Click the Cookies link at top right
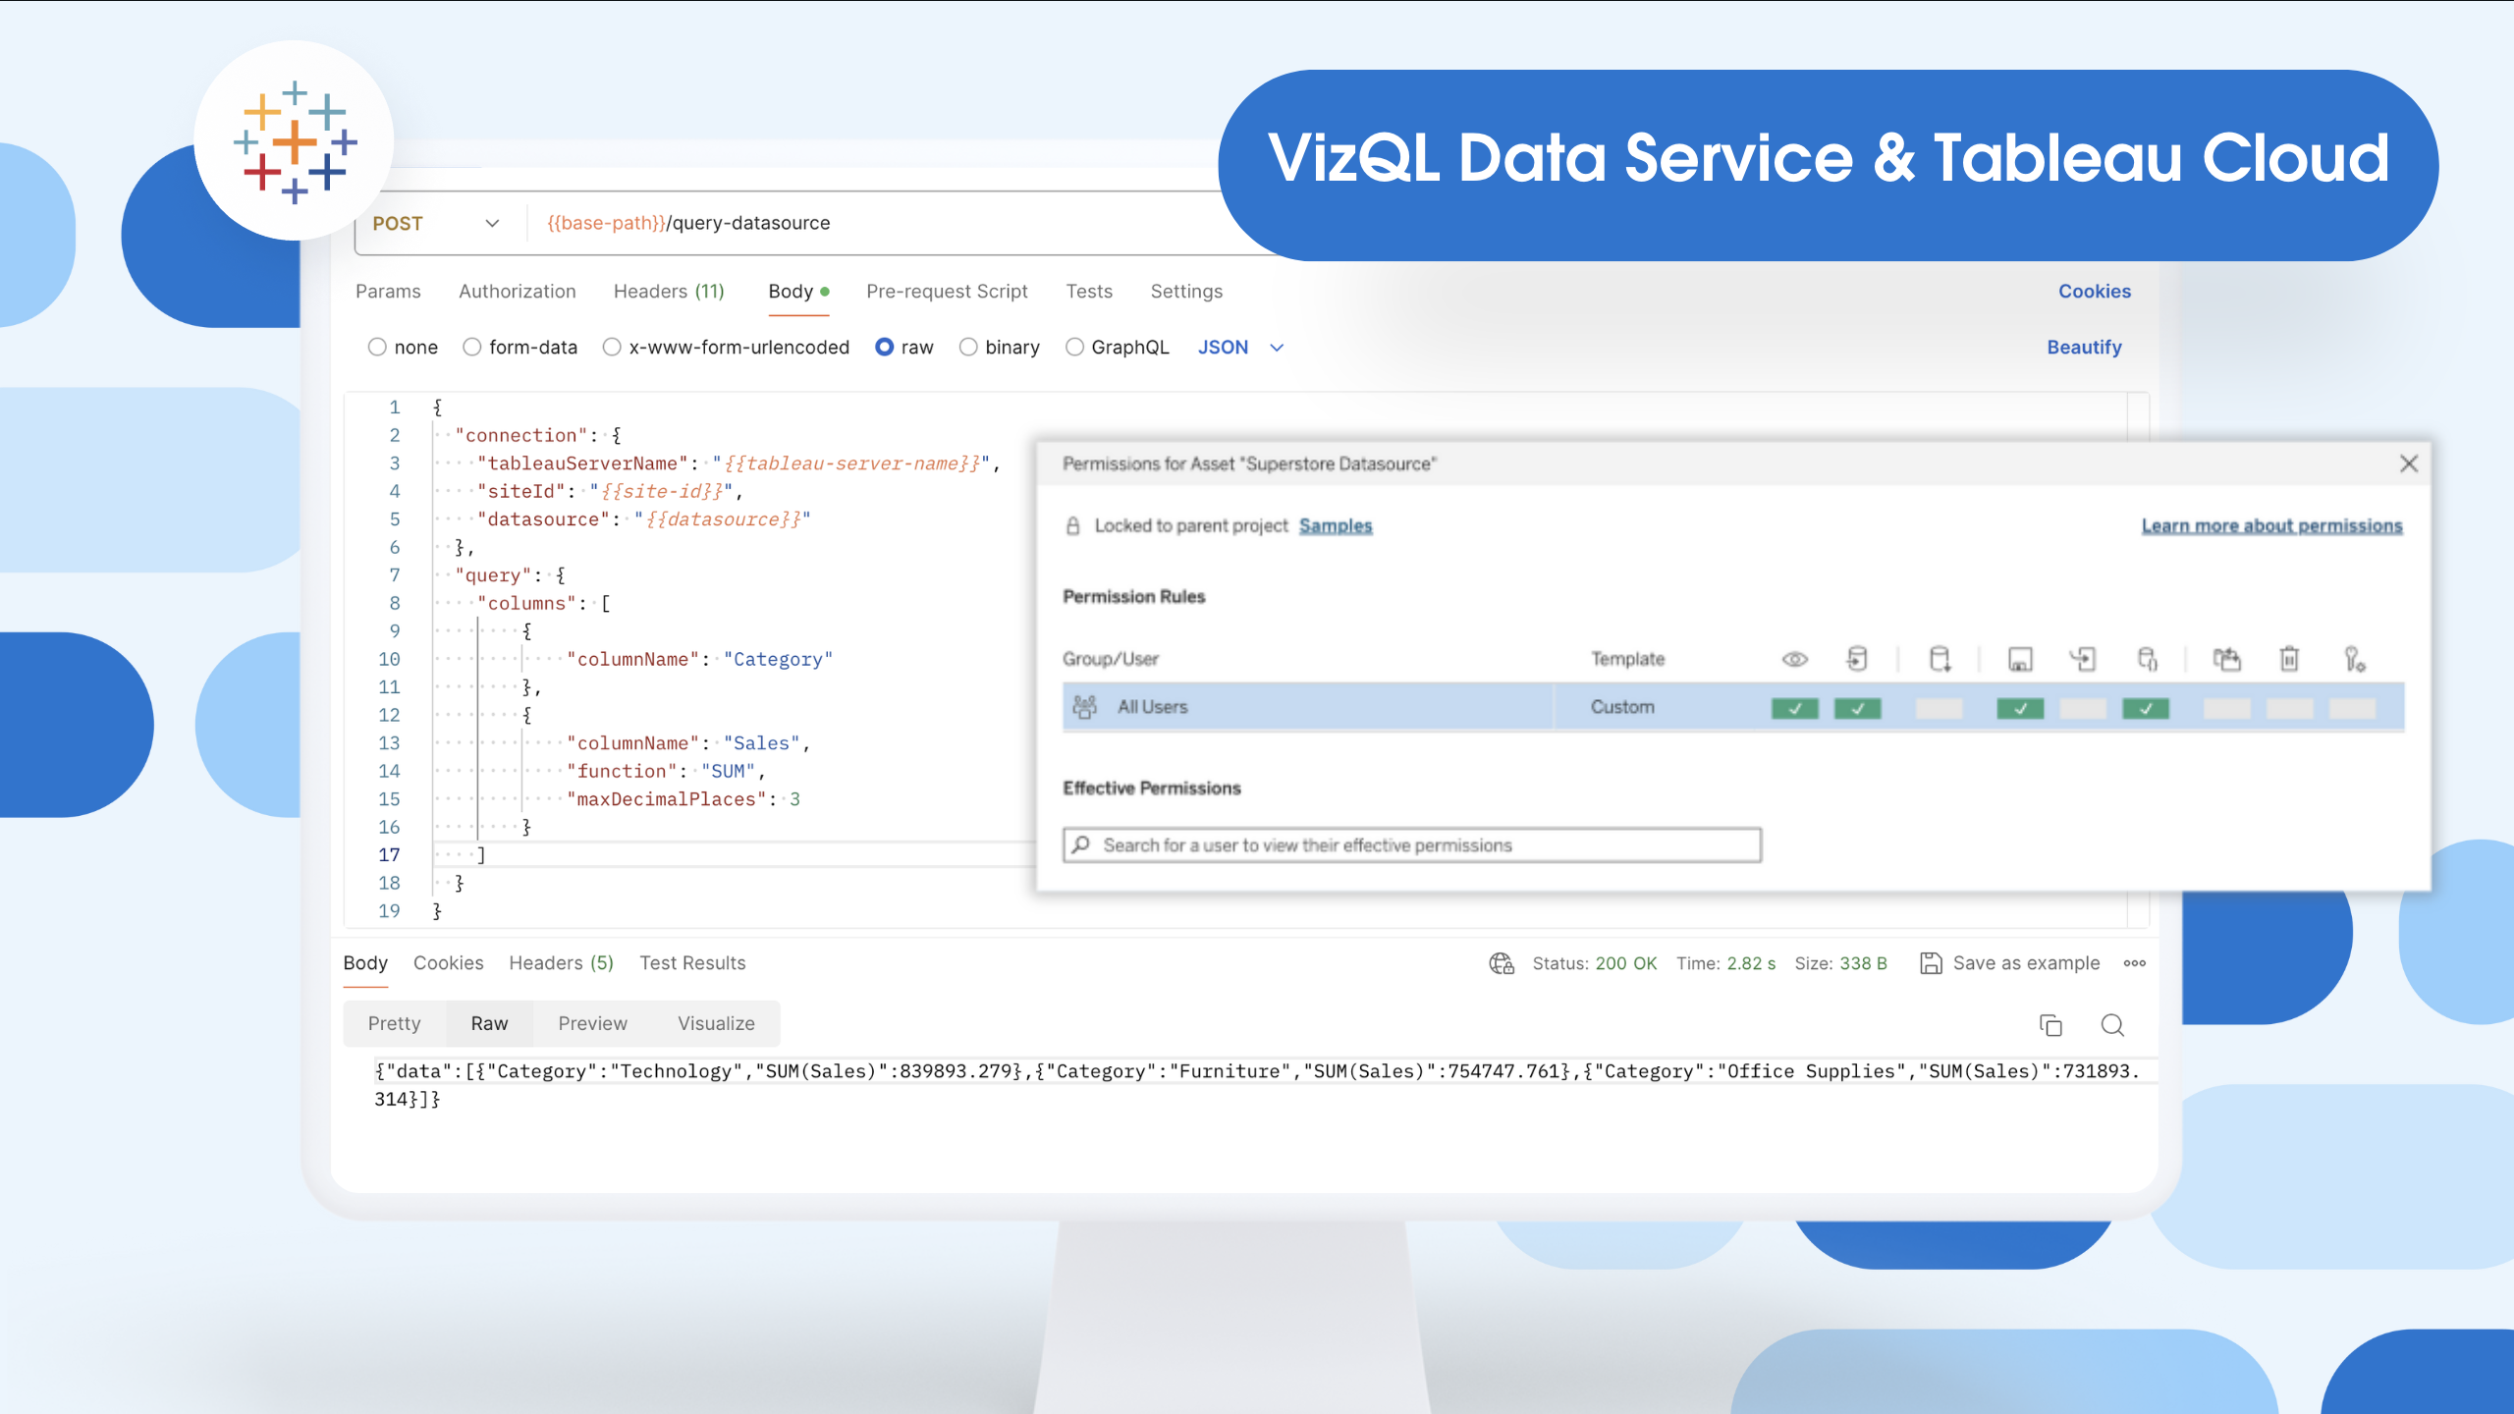Viewport: 2514px width, 1414px height. (x=2095, y=292)
